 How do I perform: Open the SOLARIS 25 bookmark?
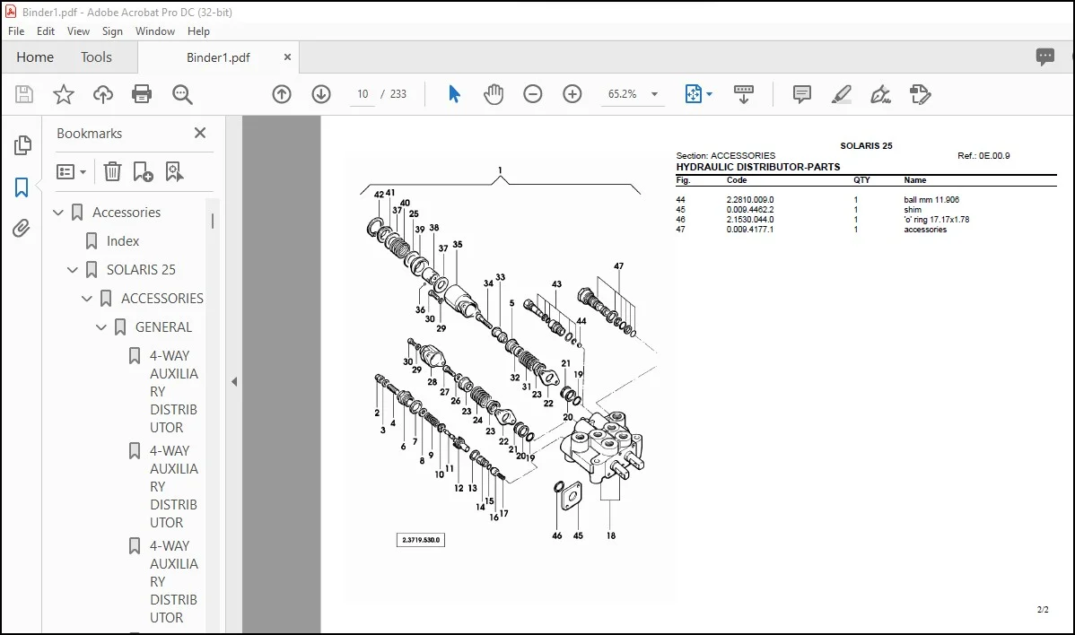[141, 270]
